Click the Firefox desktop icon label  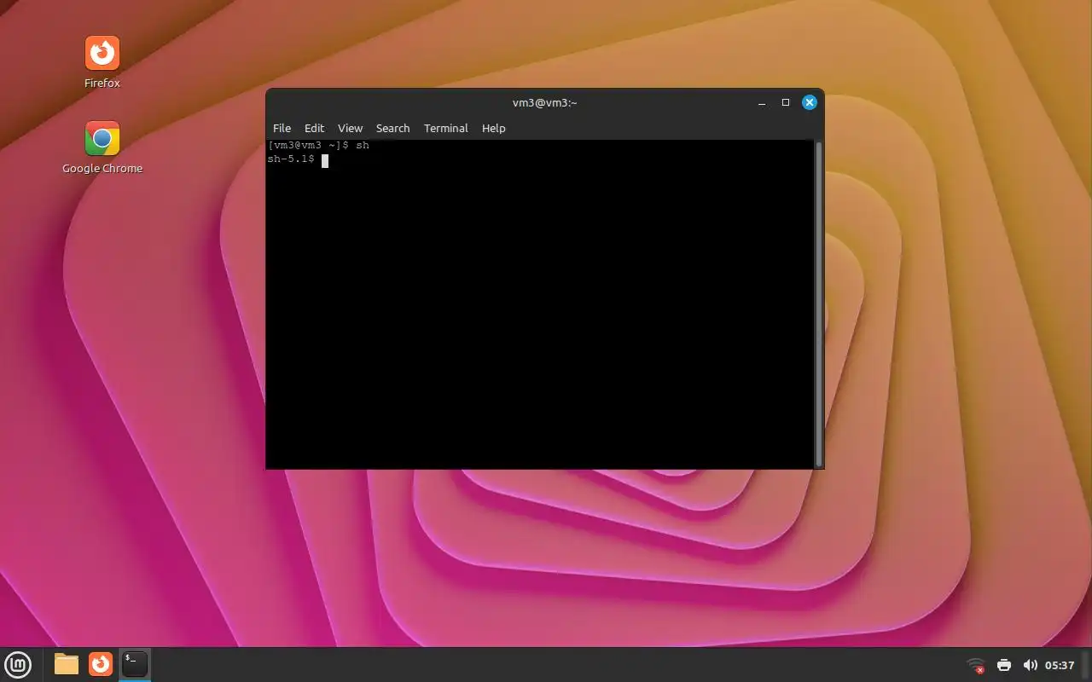click(x=102, y=83)
